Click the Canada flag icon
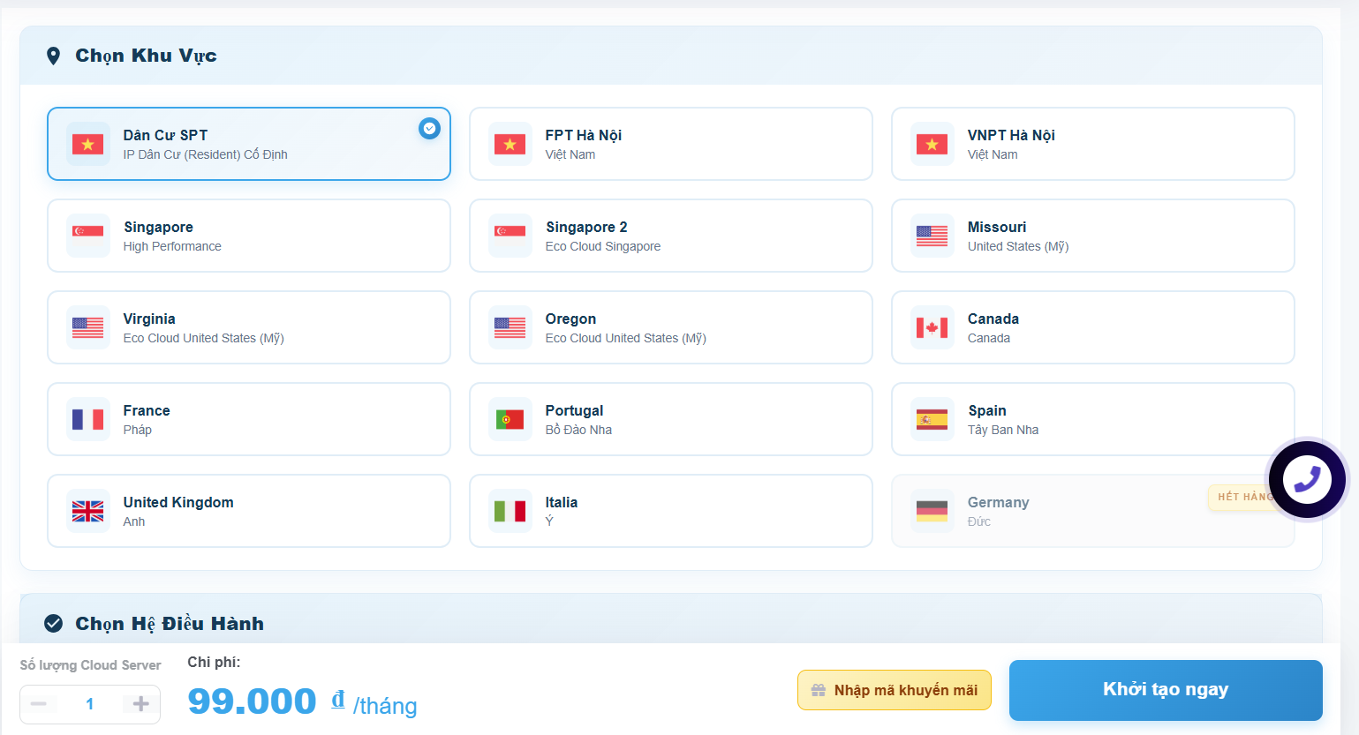Viewport: 1359px width, 735px height. 931,327
